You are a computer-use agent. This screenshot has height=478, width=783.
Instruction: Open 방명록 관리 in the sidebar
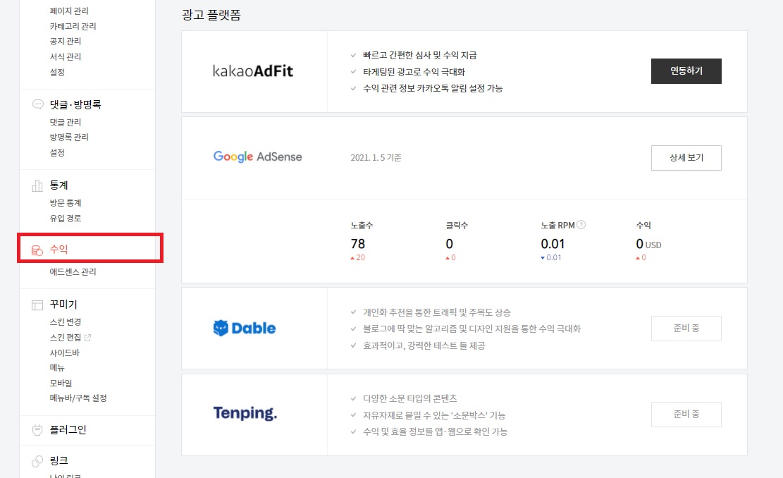[x=69, y=137]
